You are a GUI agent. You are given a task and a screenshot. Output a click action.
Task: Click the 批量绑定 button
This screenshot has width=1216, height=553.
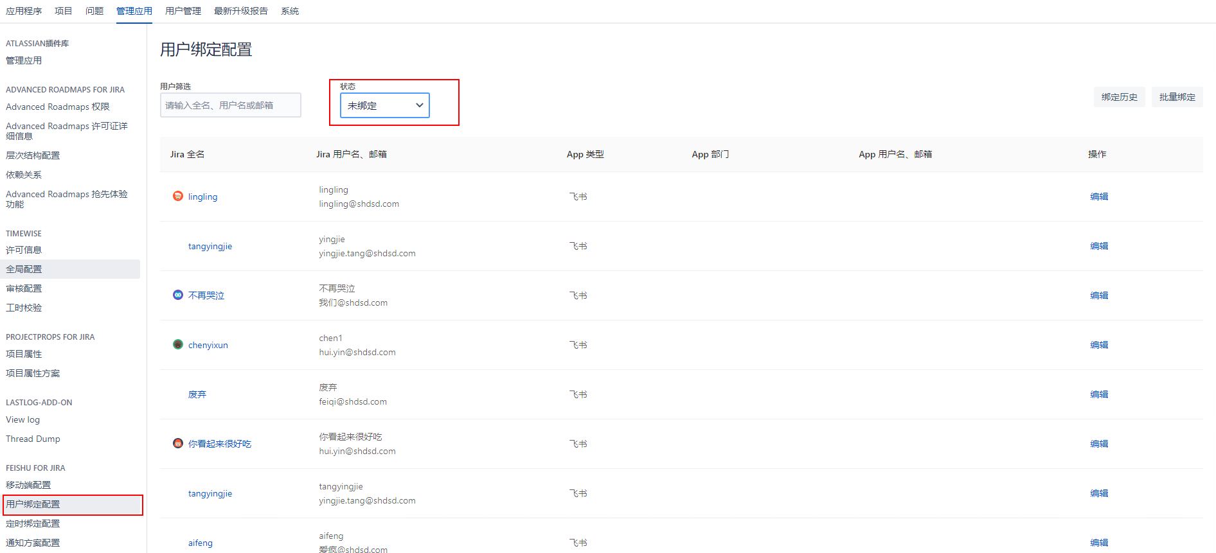(1177, 97)
